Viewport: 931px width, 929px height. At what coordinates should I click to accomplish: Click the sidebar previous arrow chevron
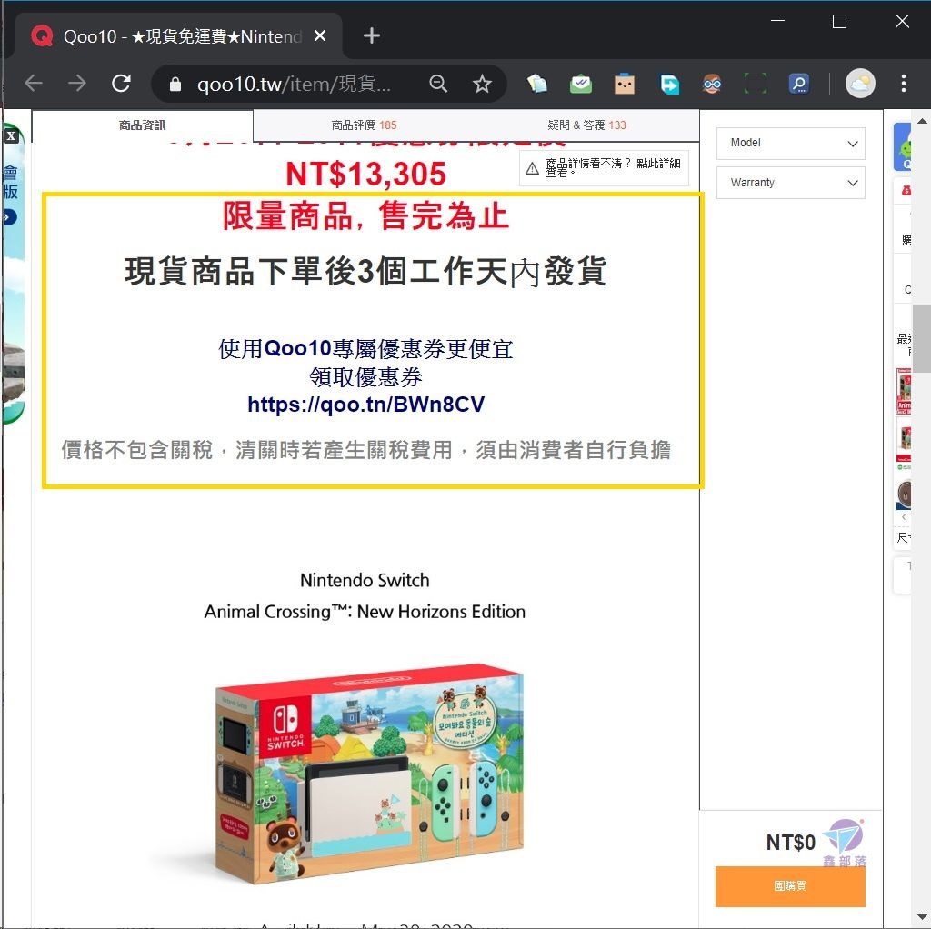pyautogui.click(x=903, y=517)
